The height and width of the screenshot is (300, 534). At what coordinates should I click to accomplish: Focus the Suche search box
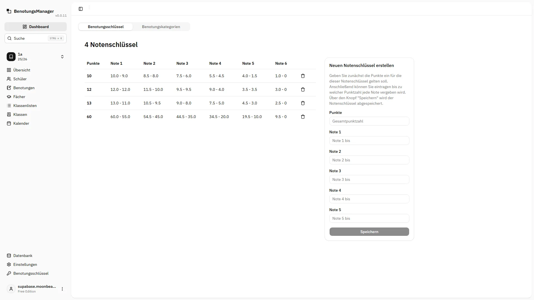tap(36, 38)
